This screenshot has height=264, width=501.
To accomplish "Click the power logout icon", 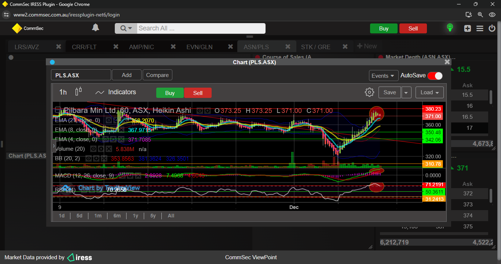I will point(492,28).
